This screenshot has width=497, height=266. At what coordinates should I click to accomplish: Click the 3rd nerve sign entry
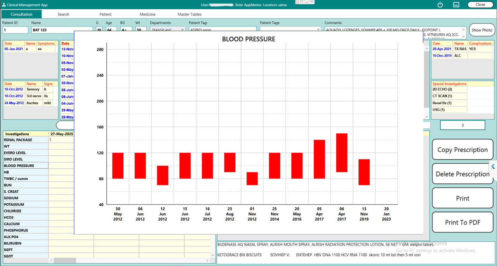[x=34, y=96]
